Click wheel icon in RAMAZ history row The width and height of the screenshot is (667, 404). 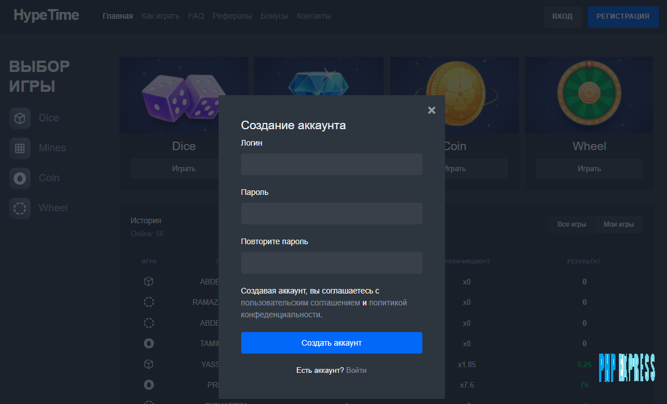[x=148, y=302]
